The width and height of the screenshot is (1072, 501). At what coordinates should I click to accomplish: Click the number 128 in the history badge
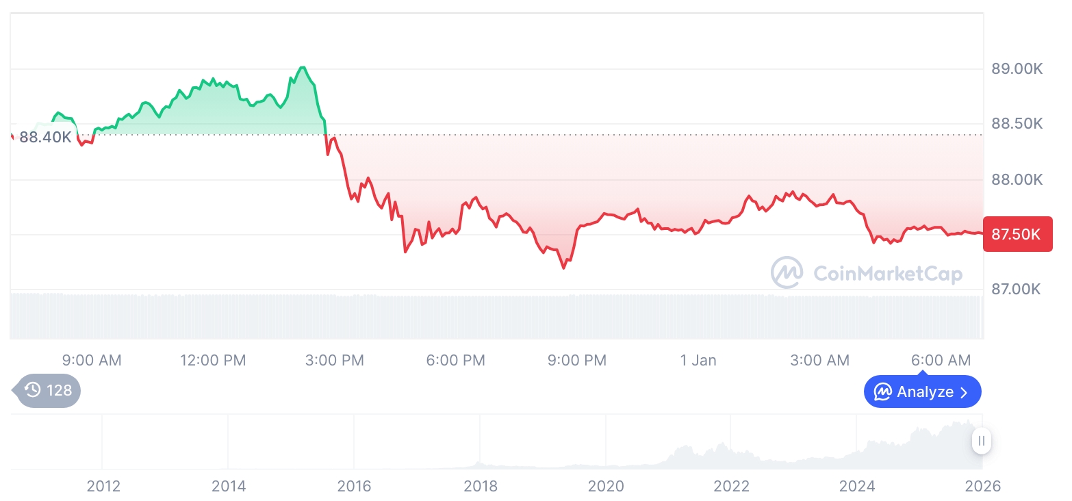[x=60, y=391]
